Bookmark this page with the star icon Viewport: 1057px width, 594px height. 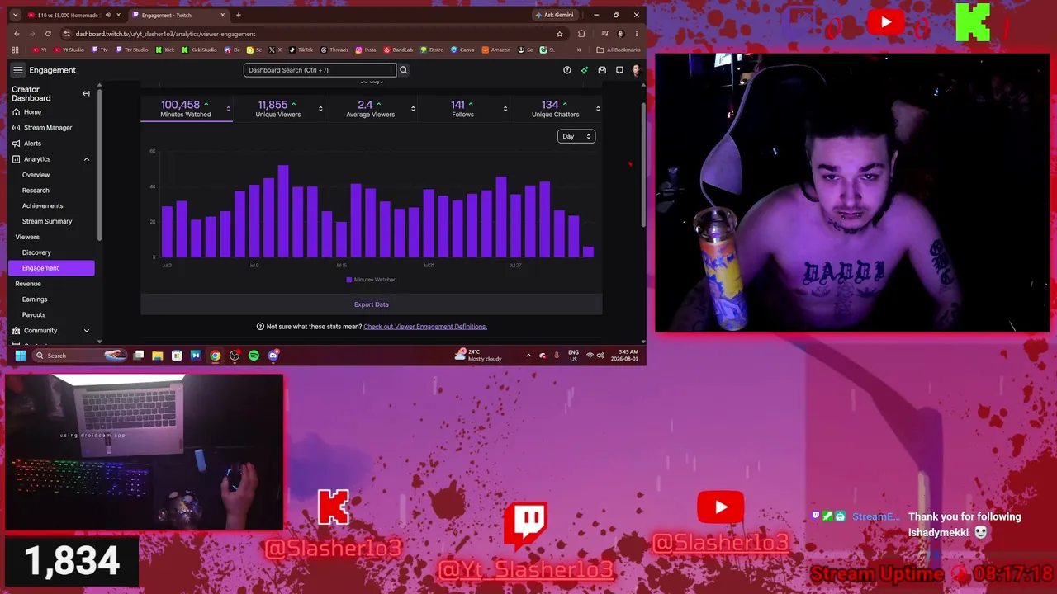560,34
